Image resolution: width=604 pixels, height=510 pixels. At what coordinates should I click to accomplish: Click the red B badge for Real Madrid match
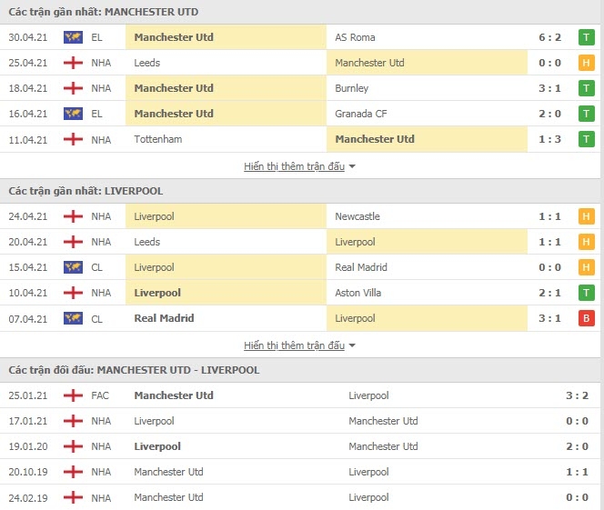pos(586,318)
